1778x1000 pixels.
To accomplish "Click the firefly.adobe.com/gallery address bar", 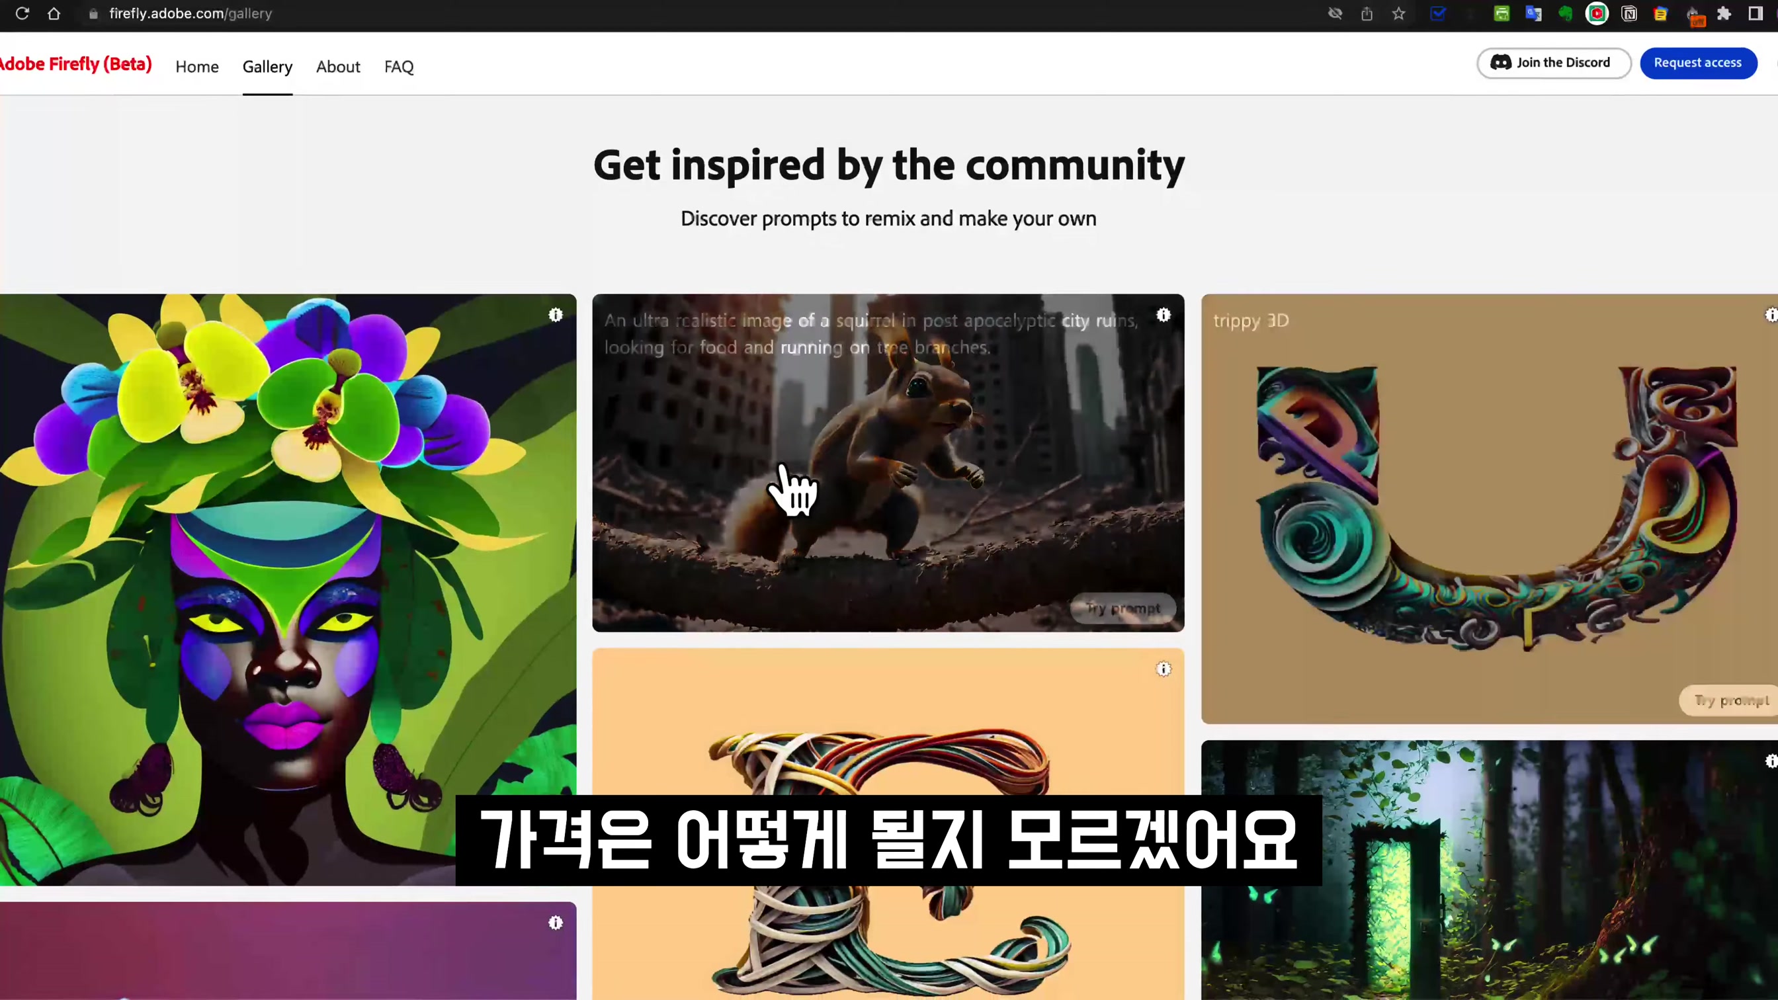I will pos(190,14).
